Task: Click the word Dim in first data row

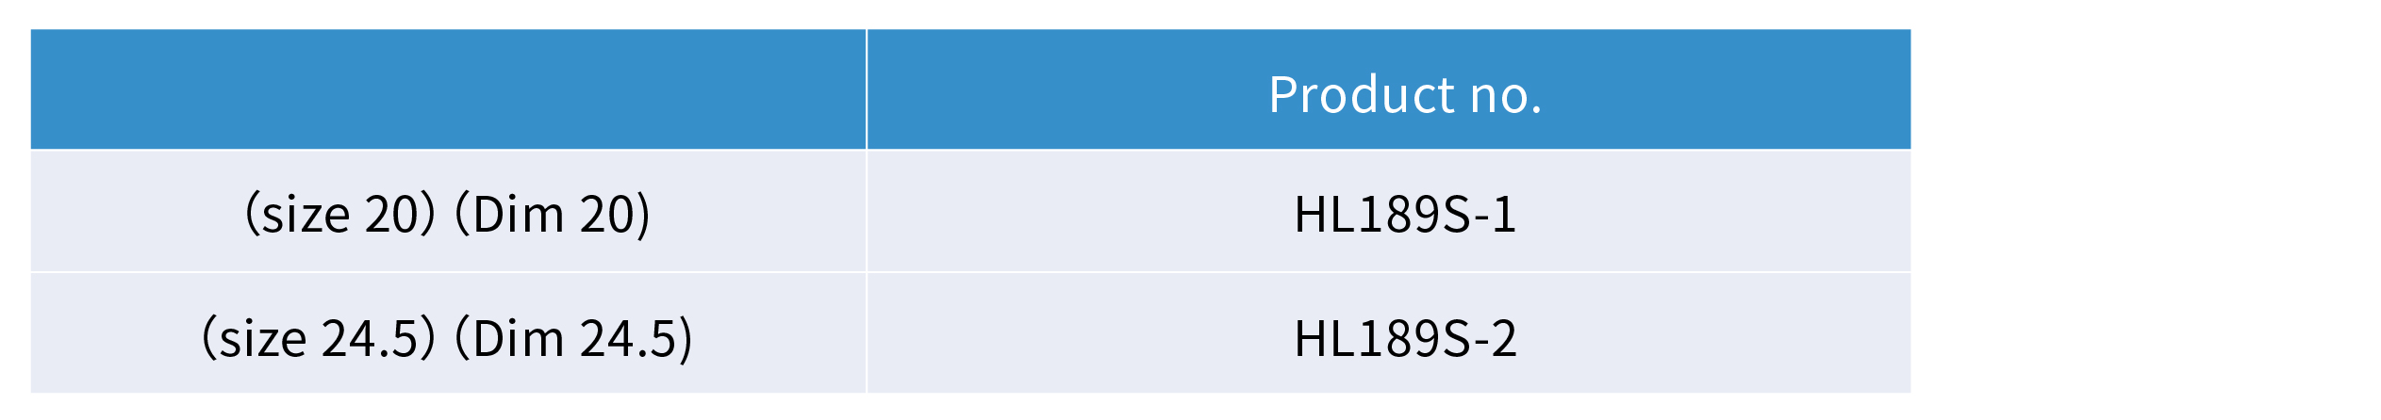Action: coord(519,214)
